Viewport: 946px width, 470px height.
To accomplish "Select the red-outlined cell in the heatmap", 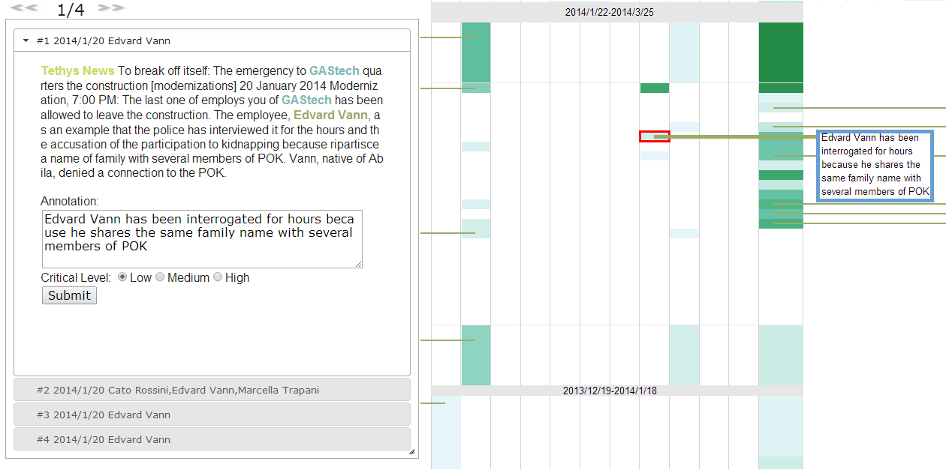I will pos(654,136).
